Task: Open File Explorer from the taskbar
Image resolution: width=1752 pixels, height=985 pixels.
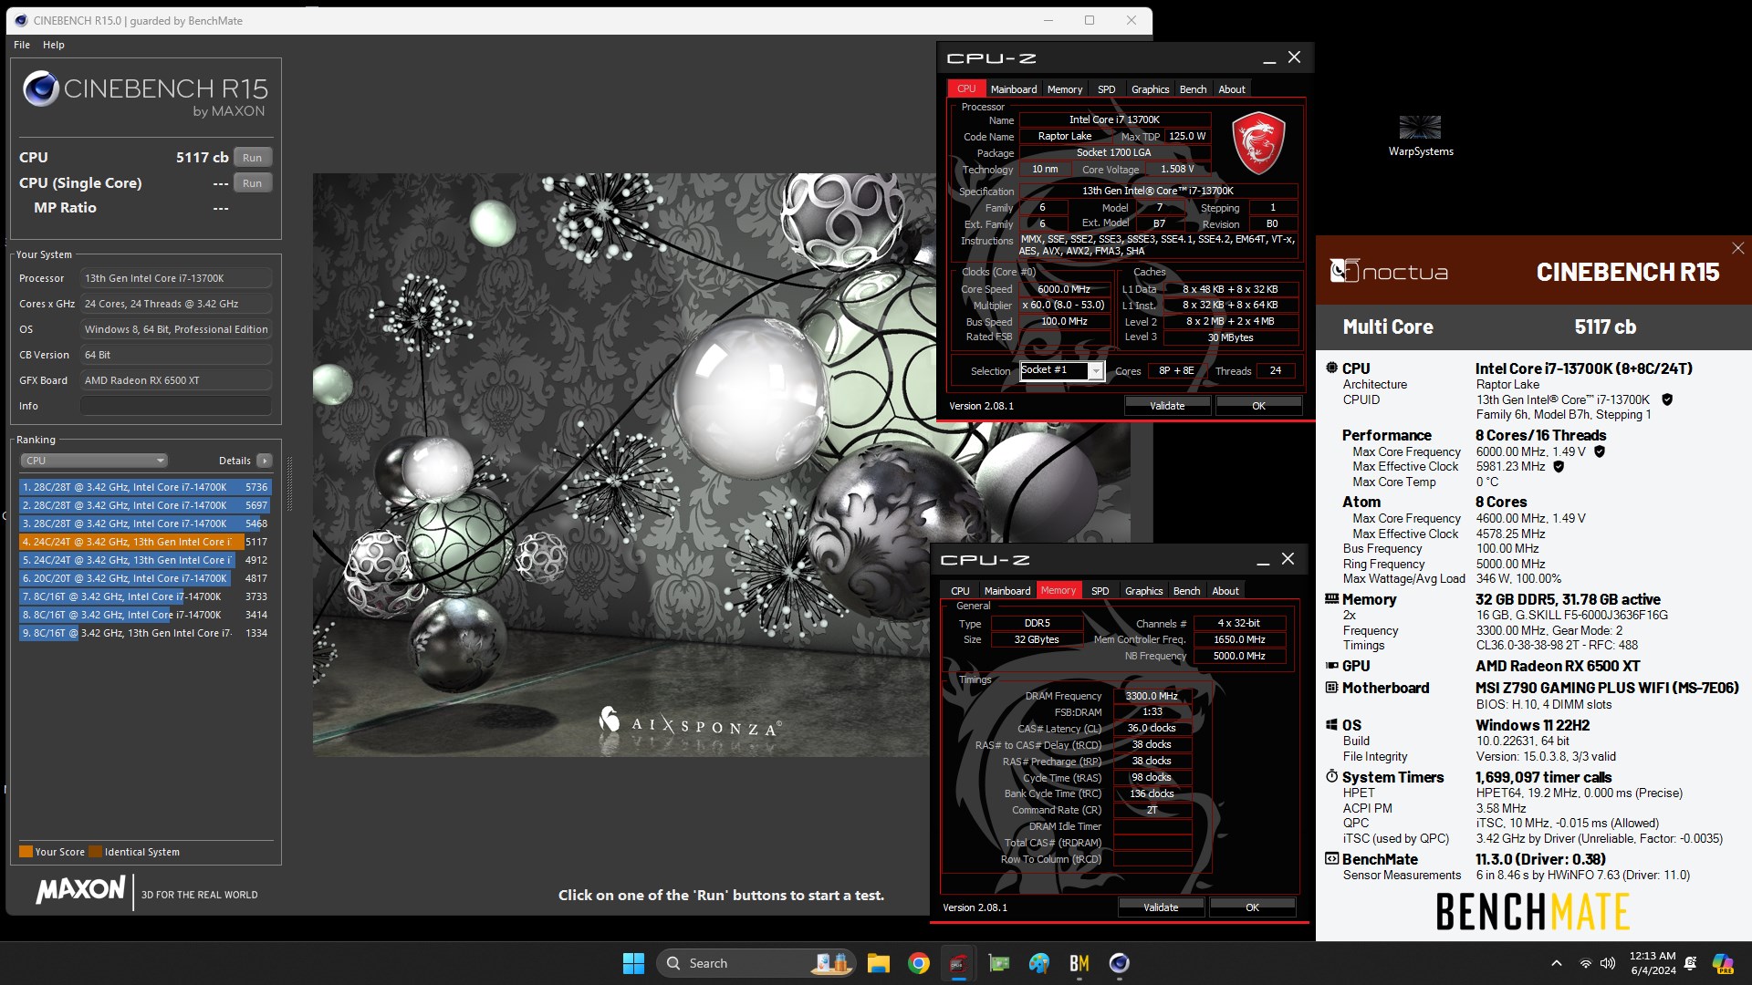Action: (879, 963)
